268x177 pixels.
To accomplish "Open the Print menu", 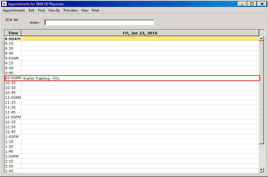I will 95,10.
